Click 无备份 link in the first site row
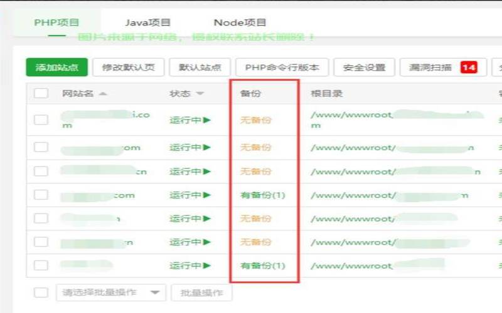This screenshot has height=313, width=502. (255, 120)
